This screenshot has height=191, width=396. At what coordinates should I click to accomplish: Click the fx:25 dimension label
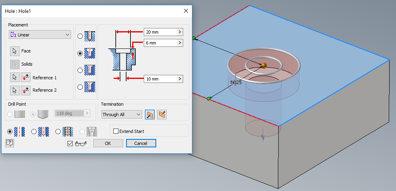click(x=236, y=82)
